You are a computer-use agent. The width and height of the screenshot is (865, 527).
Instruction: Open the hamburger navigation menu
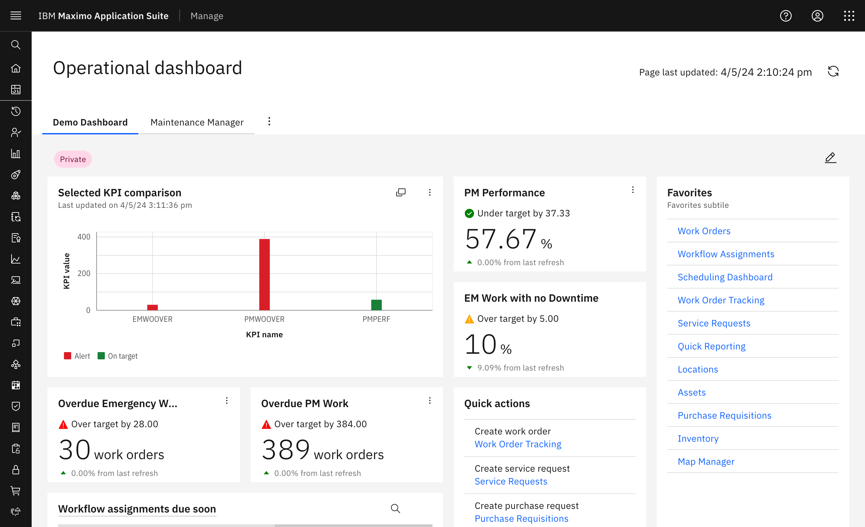click(16, 15)
